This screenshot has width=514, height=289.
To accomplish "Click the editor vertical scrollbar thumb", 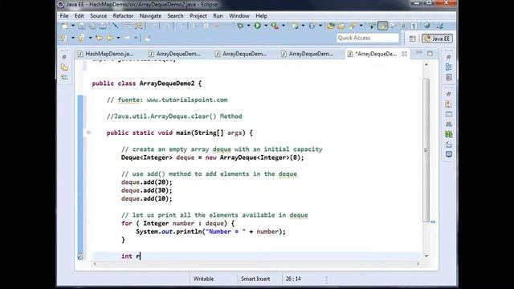I will click(x=426, y=150).
